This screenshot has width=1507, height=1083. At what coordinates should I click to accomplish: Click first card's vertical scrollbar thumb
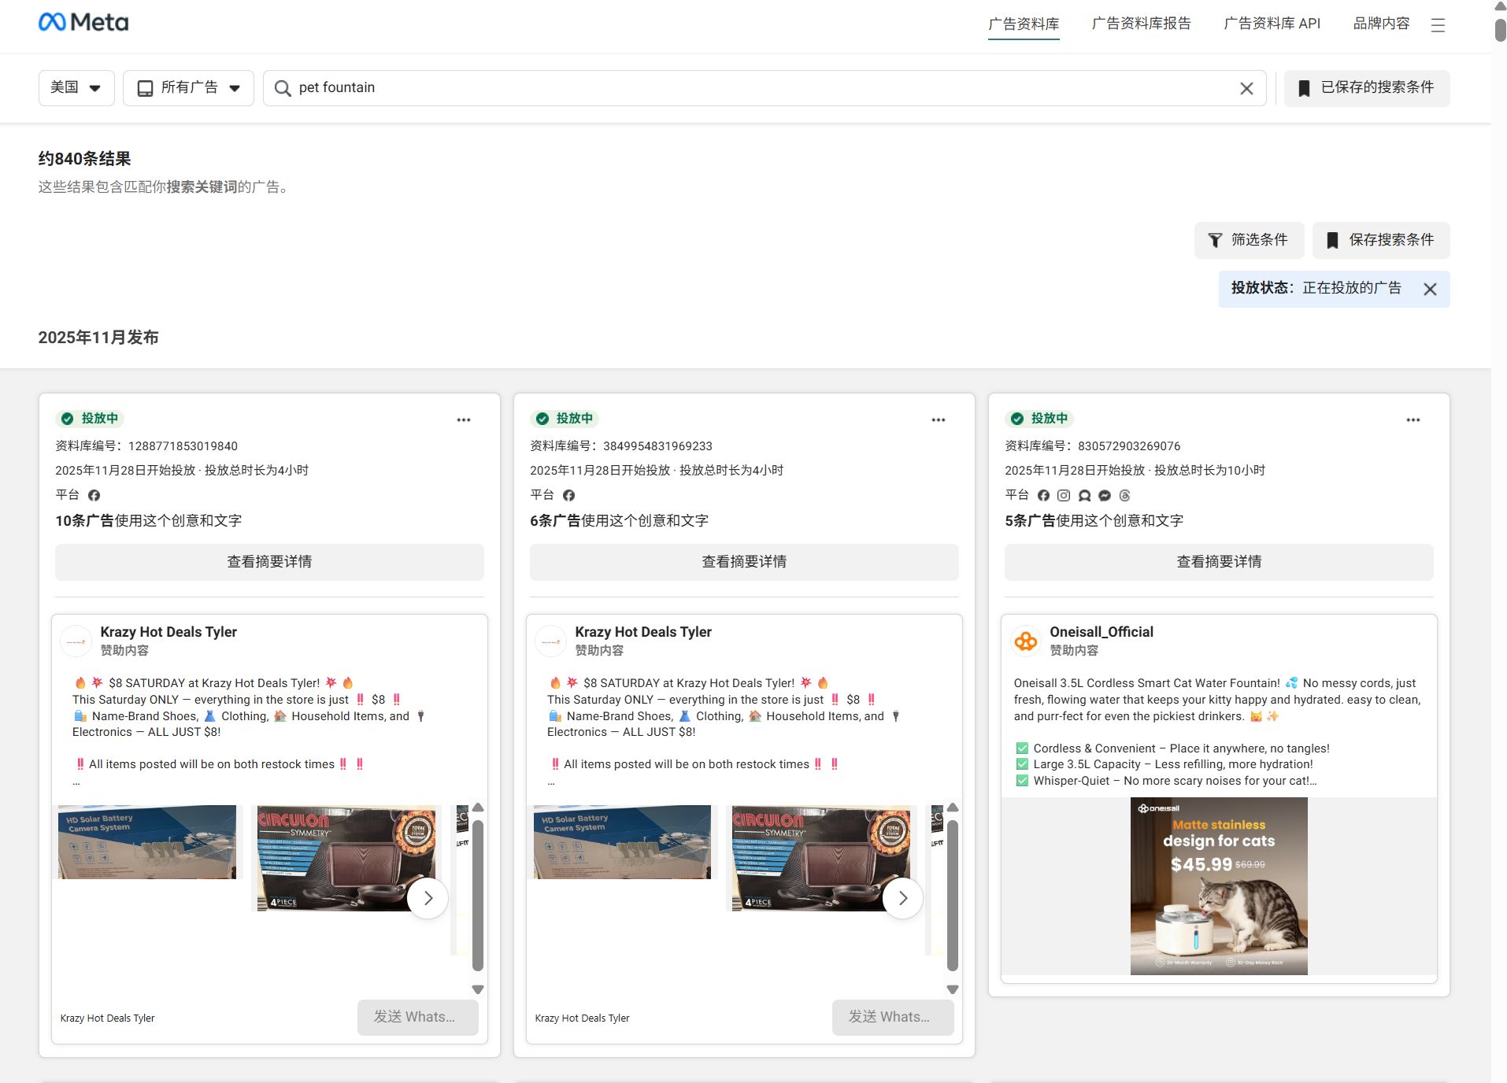[478, 896]
